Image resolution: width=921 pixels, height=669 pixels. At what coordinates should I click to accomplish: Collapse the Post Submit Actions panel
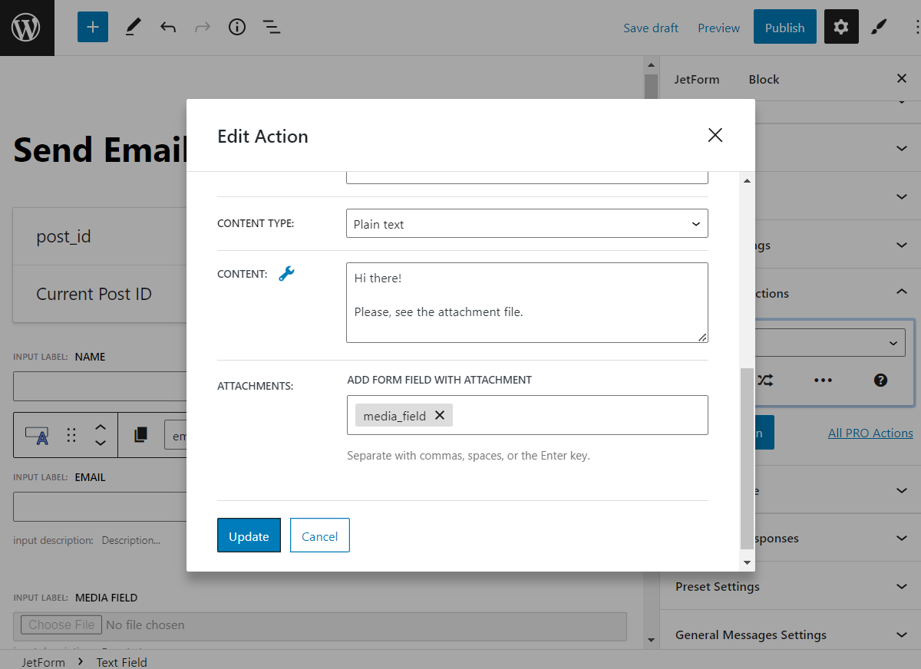pos(902,292)
